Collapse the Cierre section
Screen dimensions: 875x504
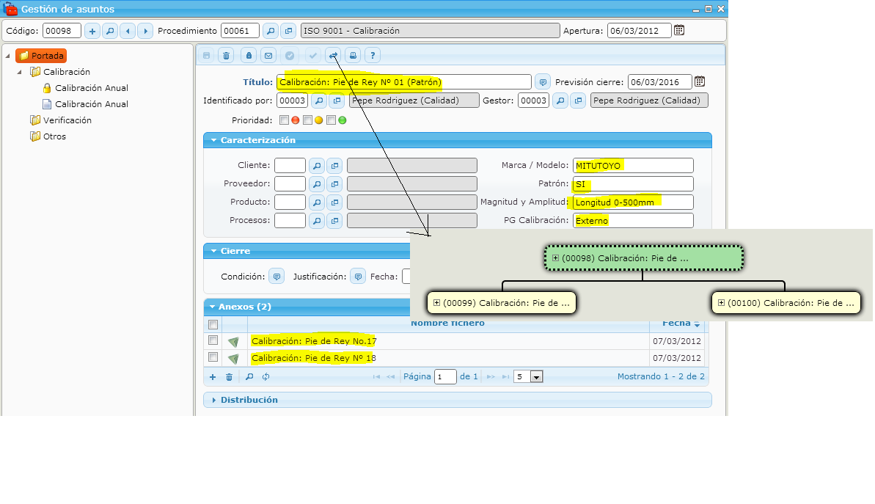click(x=213, y=251)
